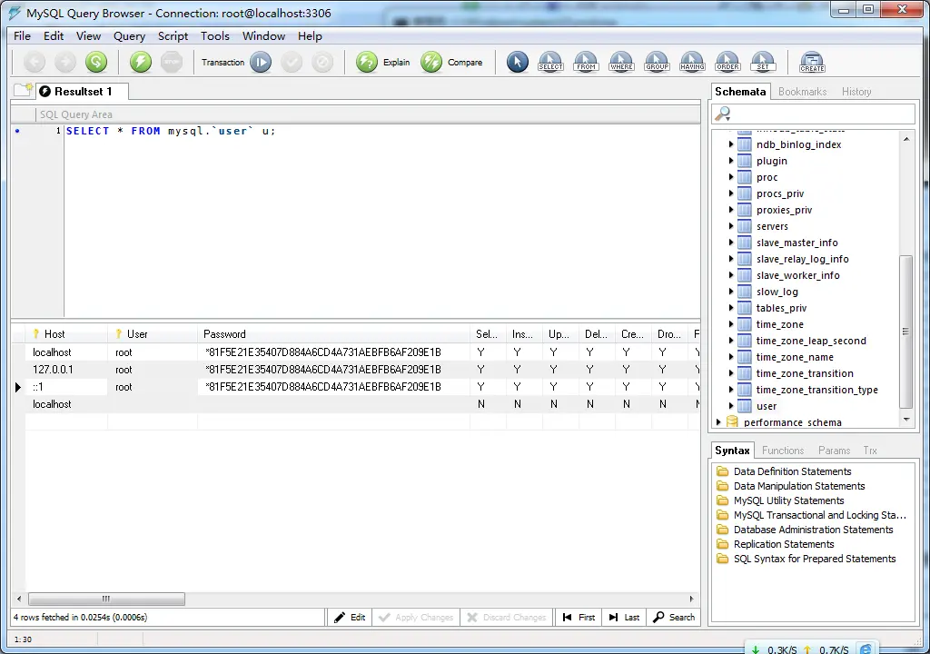Screen dimensions: 930x654
Task: Open a new resultset tab icon
Action: 24,90
